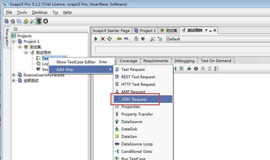Image resolution: width=270 pixels, height=160 pixels.
Task: Click the green run-step icon in steps toolbar
Action: point(181,68)
